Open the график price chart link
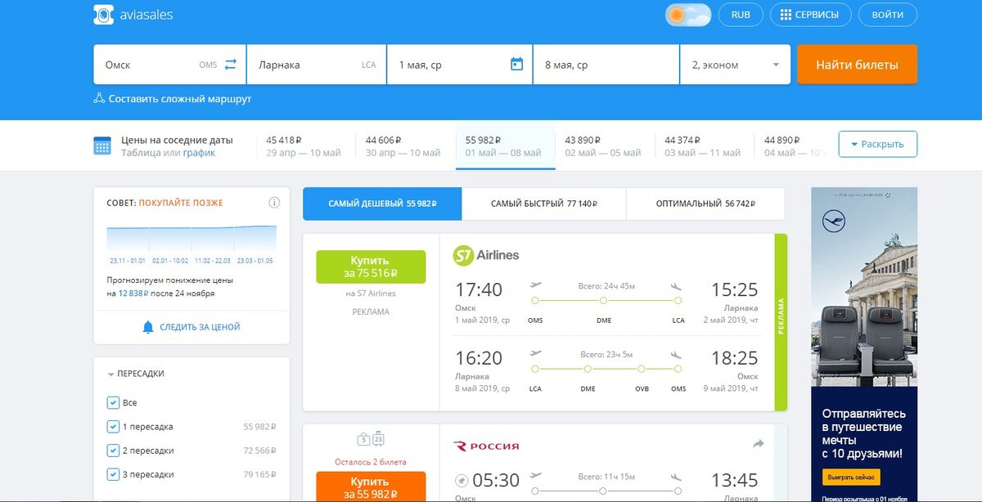 pyautogui.click(x=199, y=153)
